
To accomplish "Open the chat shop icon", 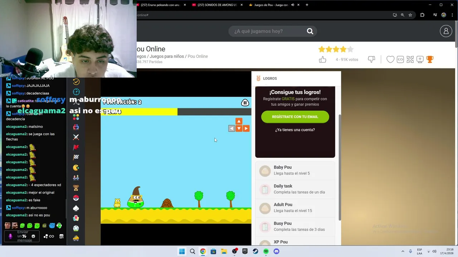I will 61,236.
